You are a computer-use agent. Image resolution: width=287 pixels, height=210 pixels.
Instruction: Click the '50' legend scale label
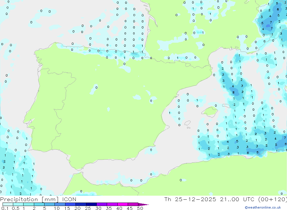(x=140, y=208)
